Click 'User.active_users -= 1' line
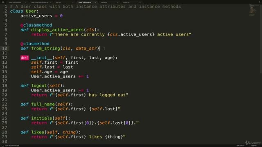 60,90
